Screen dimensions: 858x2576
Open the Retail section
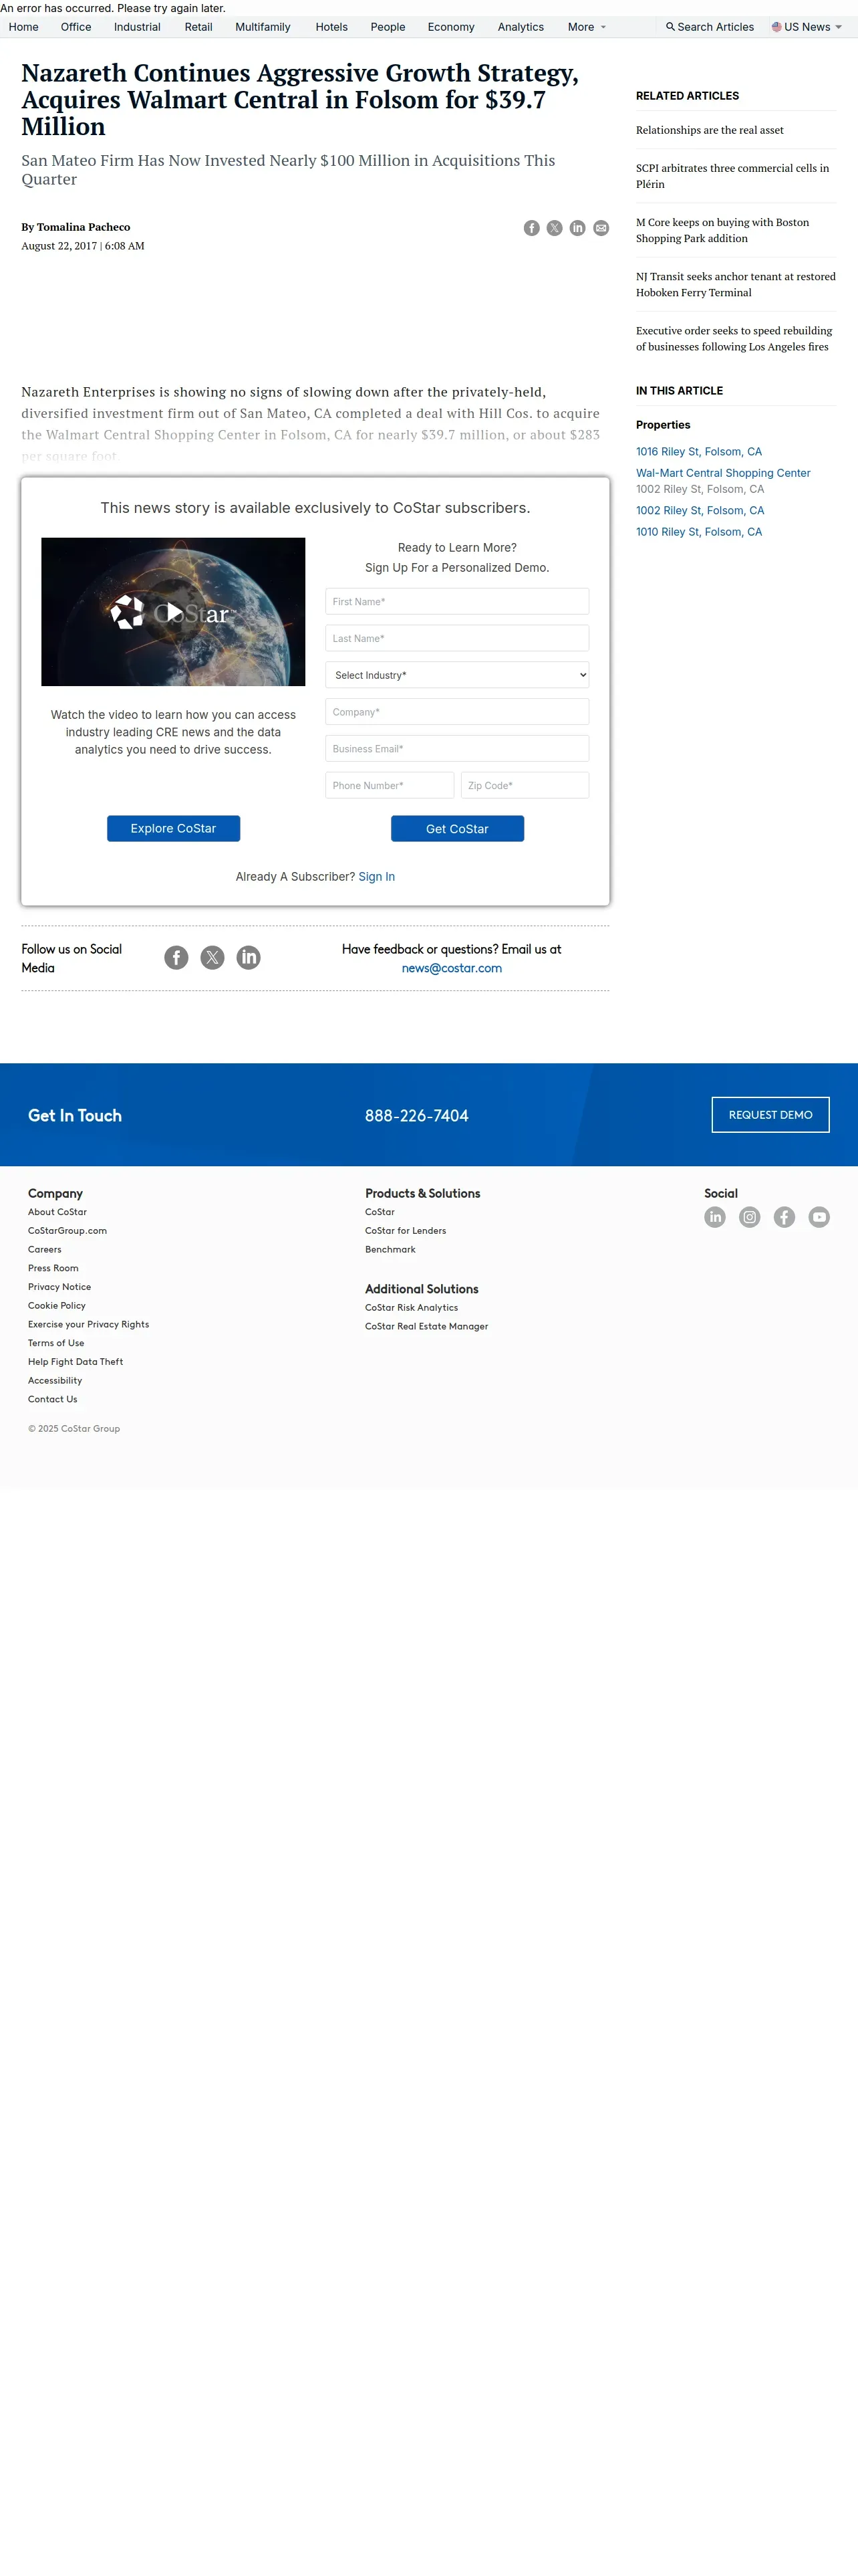click(x=198, y=27)
